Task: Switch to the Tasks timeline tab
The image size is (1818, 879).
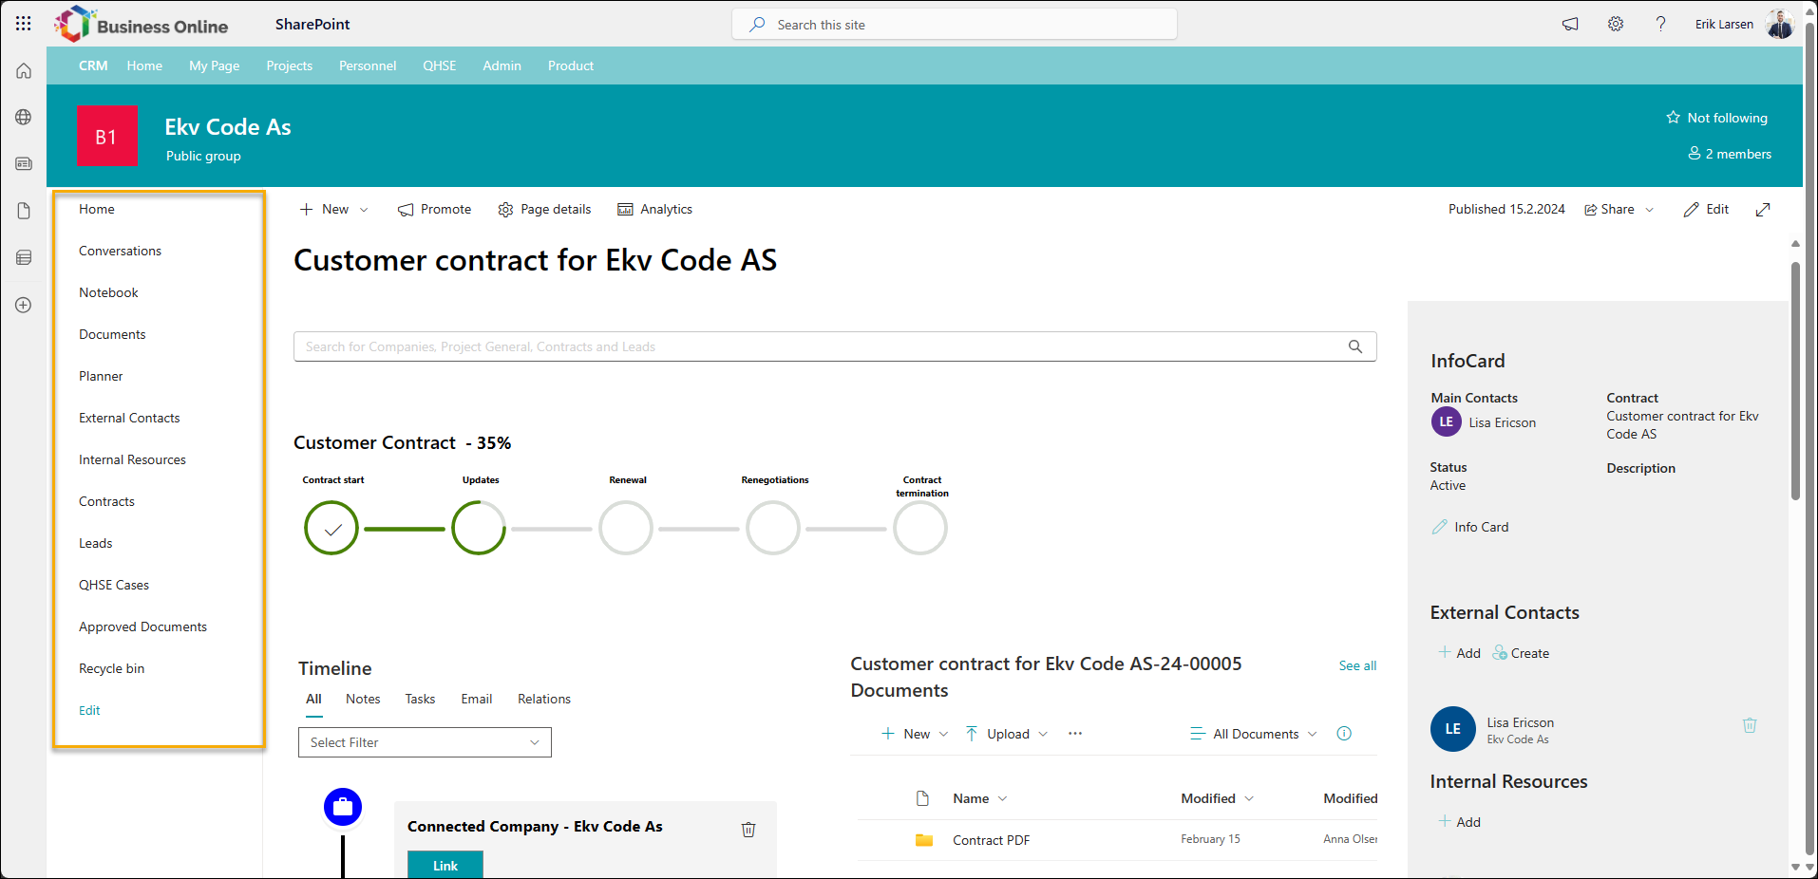Action: (x=420, y=699)
